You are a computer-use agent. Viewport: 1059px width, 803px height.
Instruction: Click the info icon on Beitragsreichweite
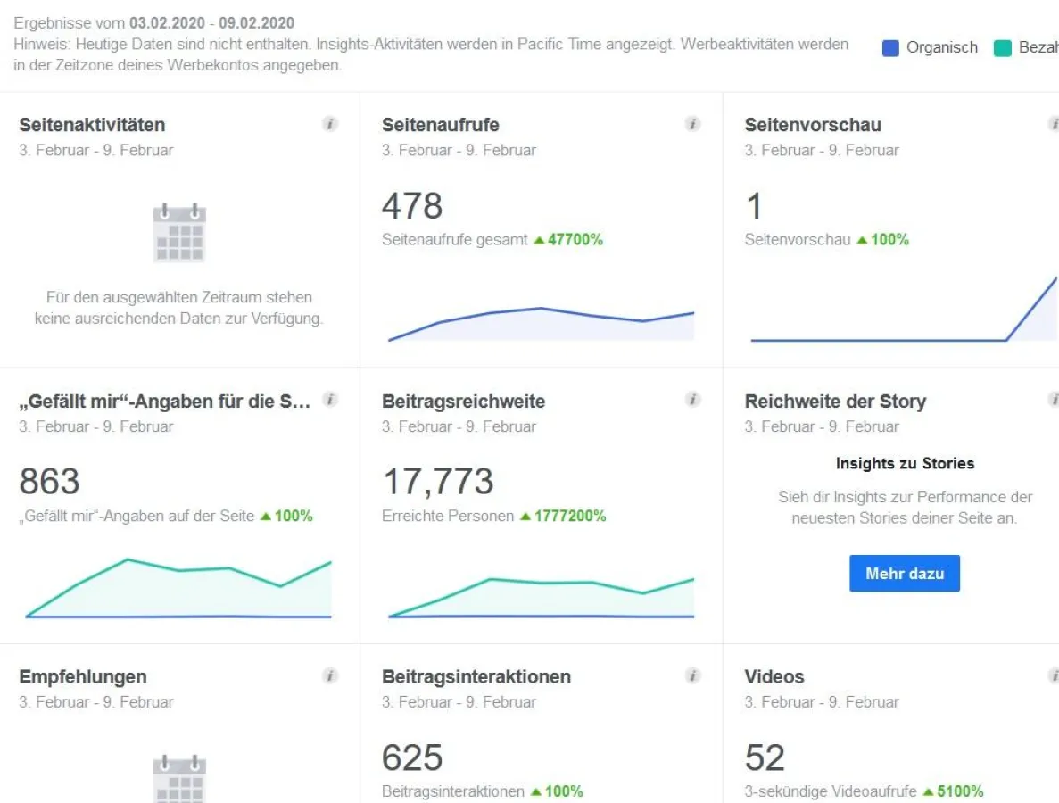coord(693,401)
